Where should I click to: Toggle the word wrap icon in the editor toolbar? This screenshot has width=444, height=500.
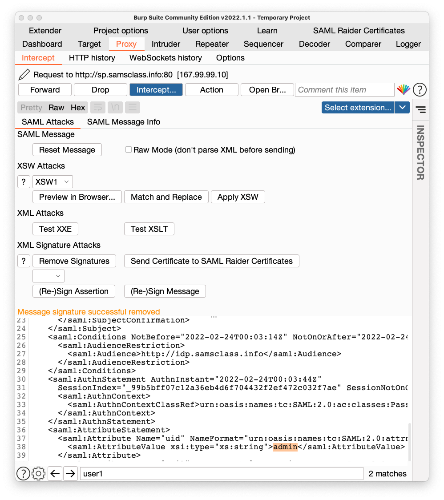98,108
